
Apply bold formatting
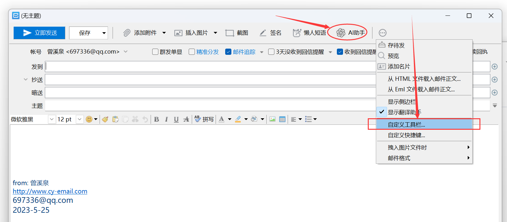(157, 119)
